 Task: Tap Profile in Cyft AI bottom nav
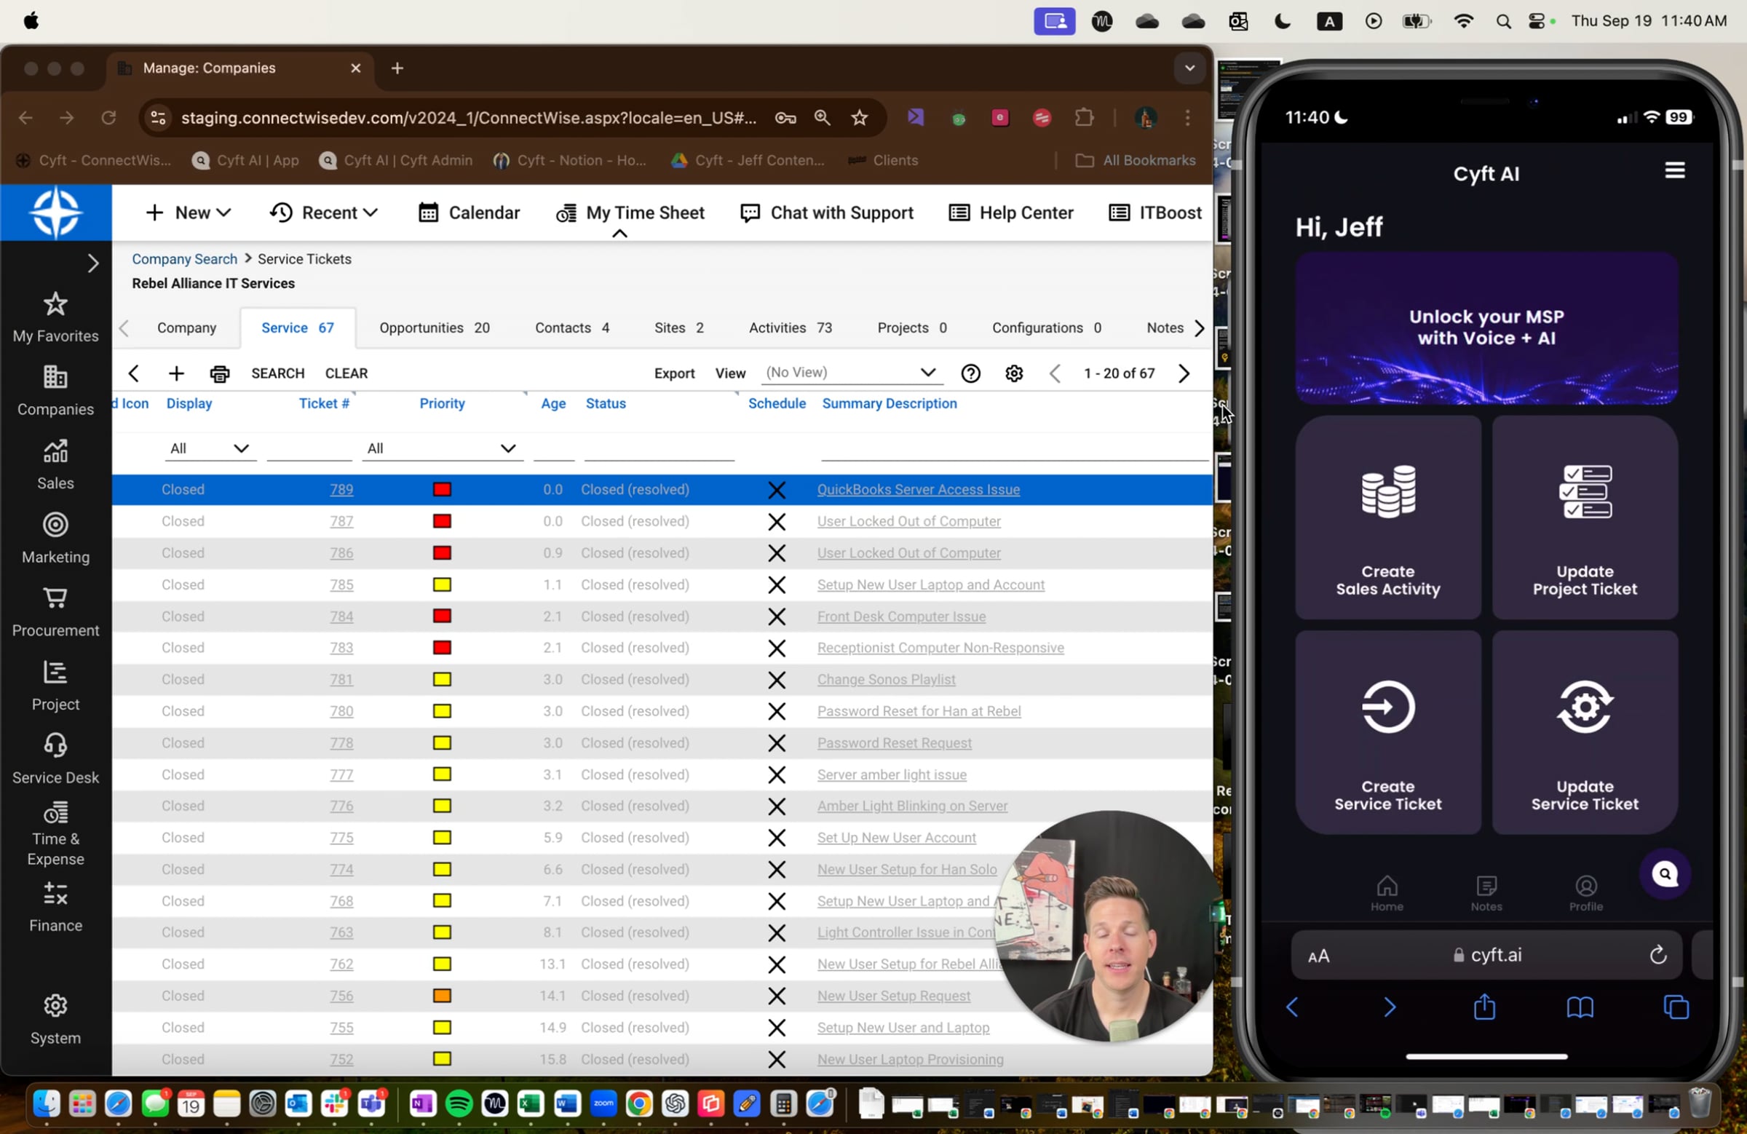(1585, 892)
